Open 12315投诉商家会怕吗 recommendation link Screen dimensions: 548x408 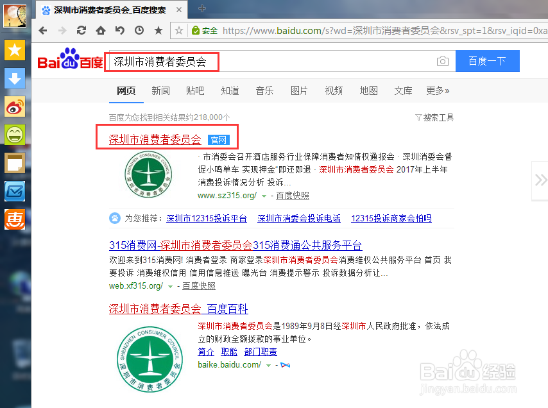(x=391, y=218)
